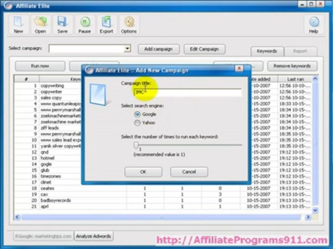Click the horizontal scrollbar left arrow
This screenshot has height=249, width=333.
point(17,217)
